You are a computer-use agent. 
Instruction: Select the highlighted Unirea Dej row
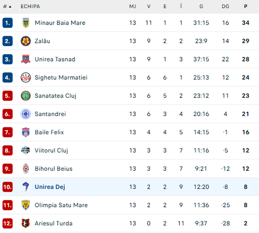129,187
